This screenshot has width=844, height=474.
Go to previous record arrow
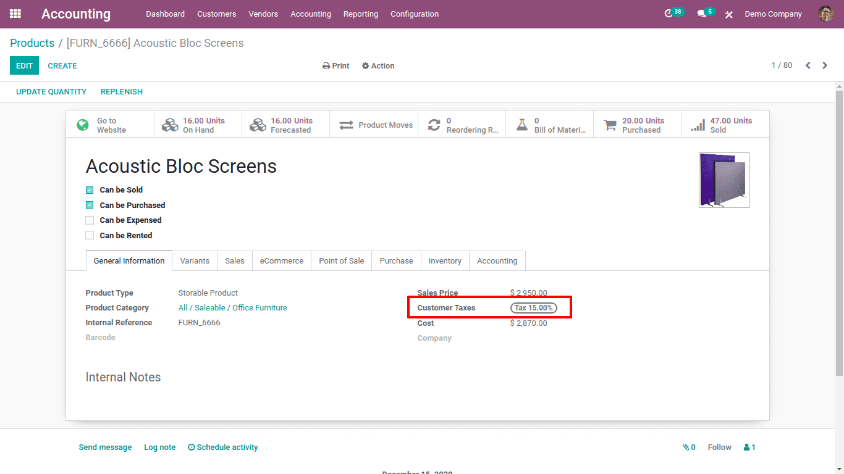(x=808, y=65)
